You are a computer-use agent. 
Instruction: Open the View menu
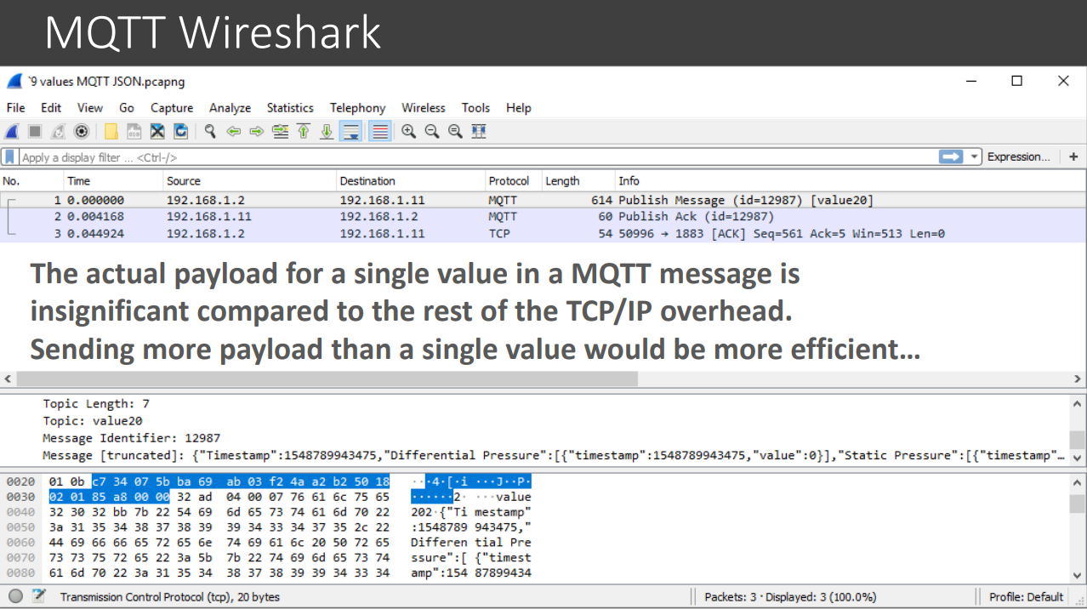tap(90, 108)
